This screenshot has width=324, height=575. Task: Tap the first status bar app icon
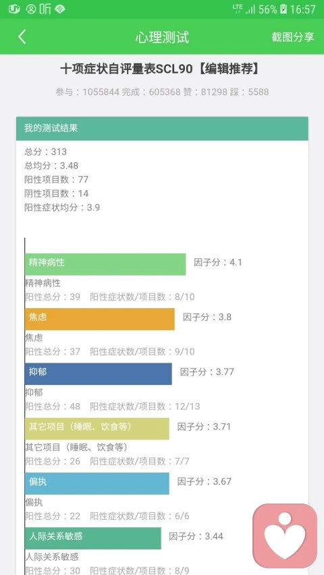(14, 9)
